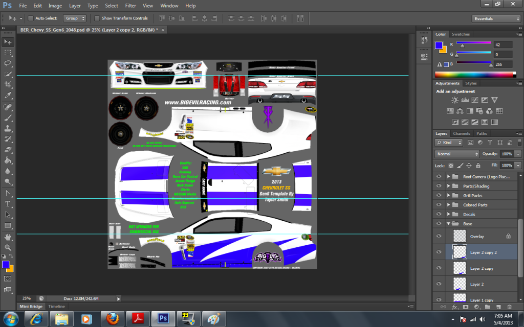Select the Rectangular Marquee tool
This screenshot has width=524, height=327.
tap(8, 53)
